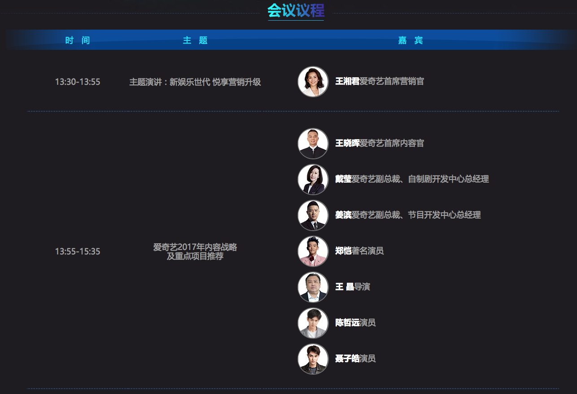Click the 13:30-13:55 time slot
Image resolution: width=577 pixels, height=394 pixels.
[78, 82]
